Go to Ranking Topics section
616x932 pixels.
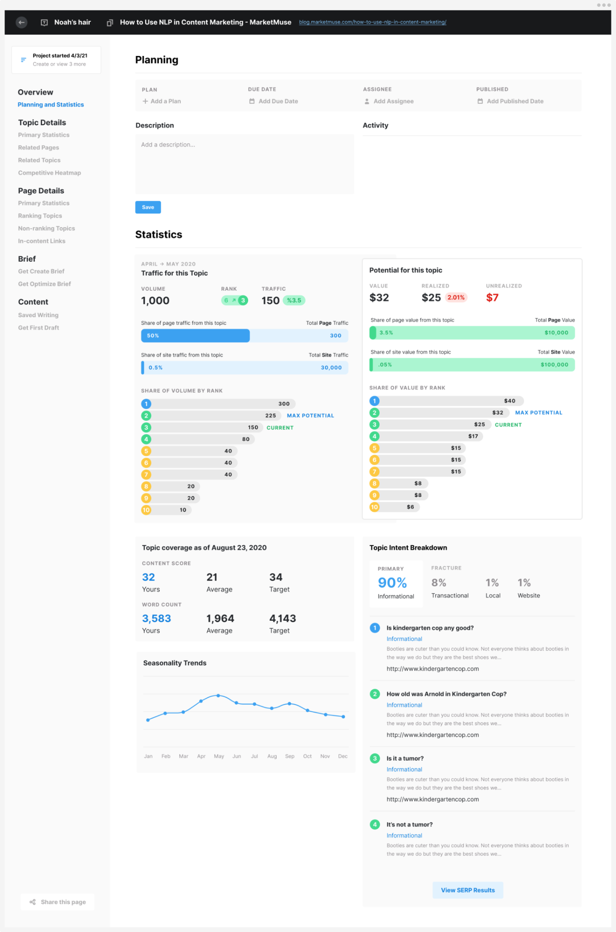pos(40,216)
